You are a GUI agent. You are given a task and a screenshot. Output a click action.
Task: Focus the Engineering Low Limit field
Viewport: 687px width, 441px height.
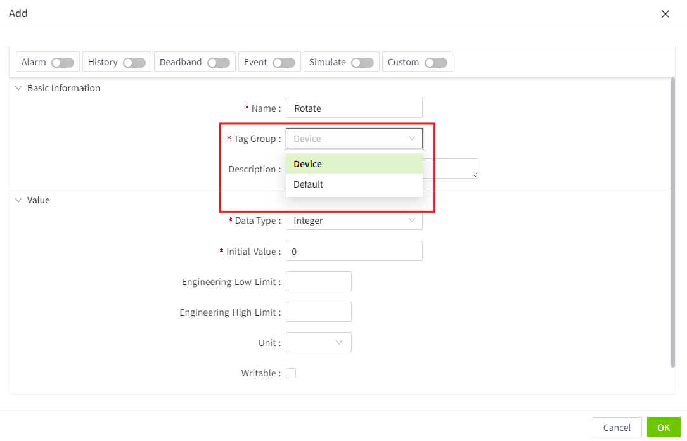pyautogui.click(x=319, y=281)
